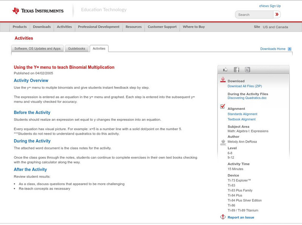The height and width of the screenshot is (225, 302).
Task: Switch to the Guidebooks tab
Action: coord(77,49)
